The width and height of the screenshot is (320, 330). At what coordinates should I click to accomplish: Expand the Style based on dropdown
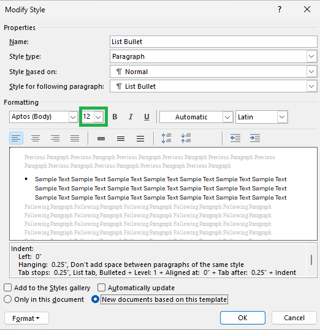[x=311, y=72]
